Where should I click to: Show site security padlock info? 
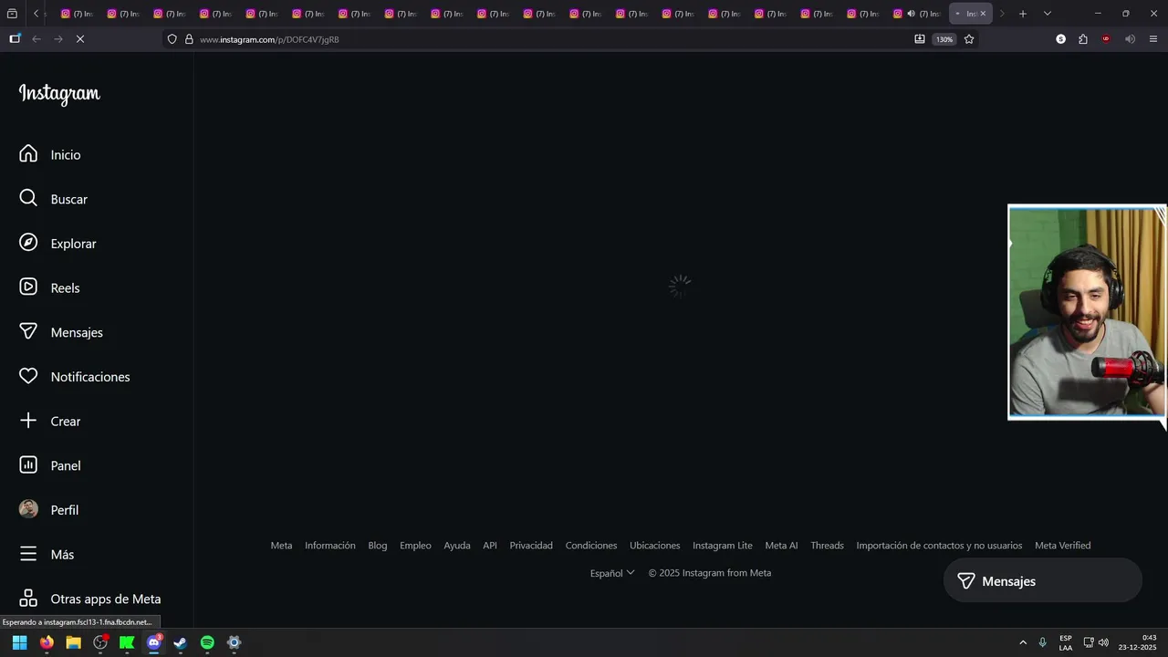189,39
